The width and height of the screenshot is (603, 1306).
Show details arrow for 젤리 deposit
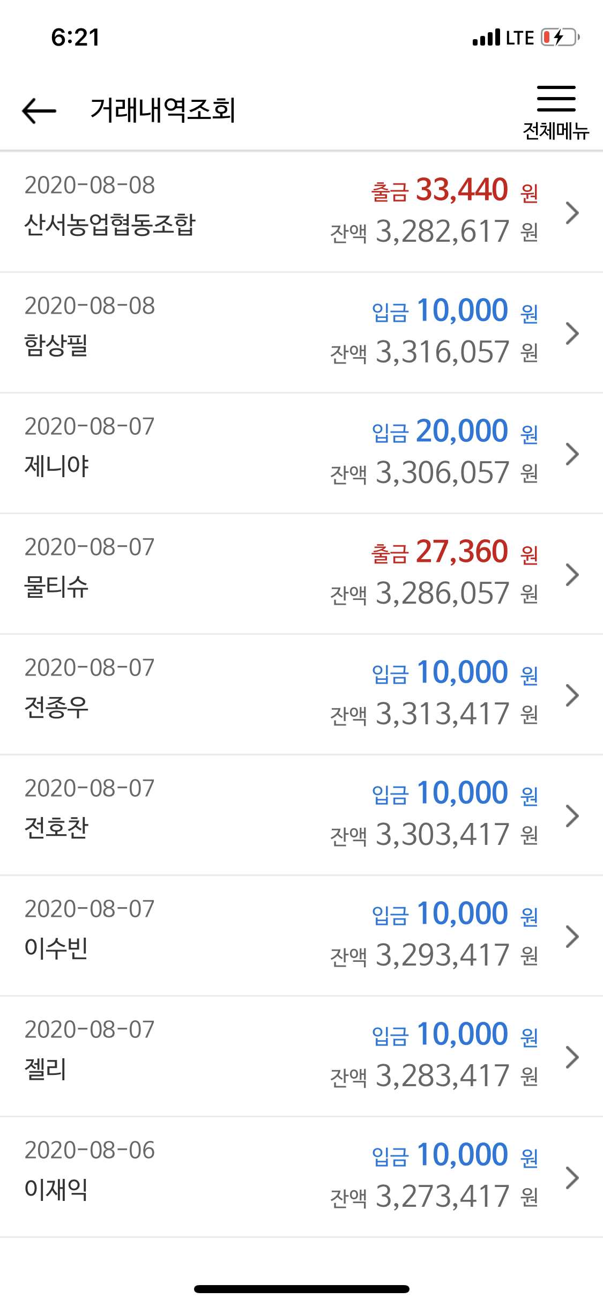[572, 1057]
